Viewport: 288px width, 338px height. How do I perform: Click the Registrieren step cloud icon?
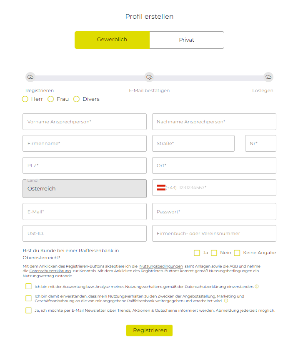point(30,77)
